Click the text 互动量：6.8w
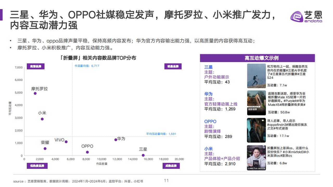333x187 pixels. point(277,163)
